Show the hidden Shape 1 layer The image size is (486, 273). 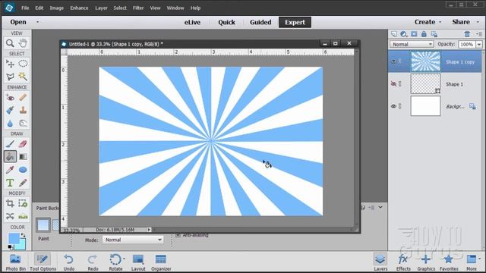click(393, 83)
